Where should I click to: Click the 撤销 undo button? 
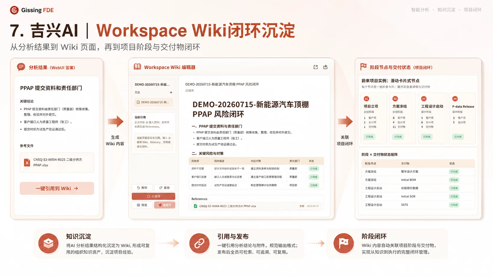[x=142, y=188]
